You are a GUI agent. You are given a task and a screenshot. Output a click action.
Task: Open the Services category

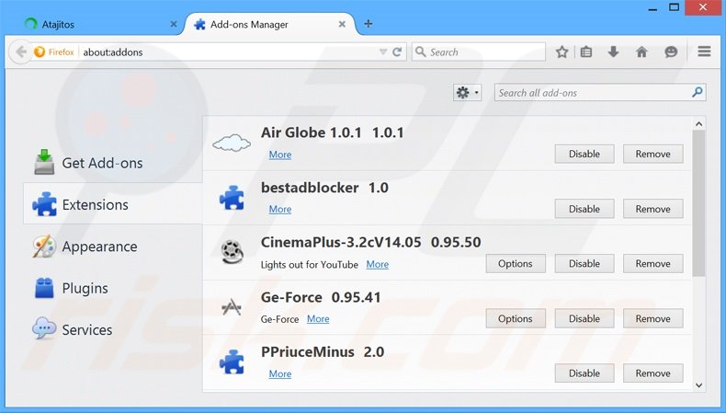click(x=112, y=329)
